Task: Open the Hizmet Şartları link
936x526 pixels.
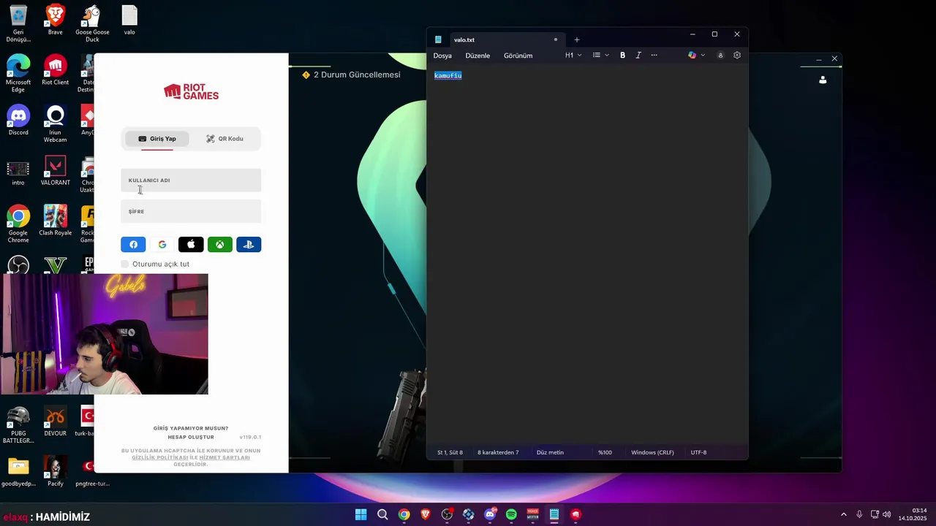Action: pyautogui.click(x=224, y=457)
